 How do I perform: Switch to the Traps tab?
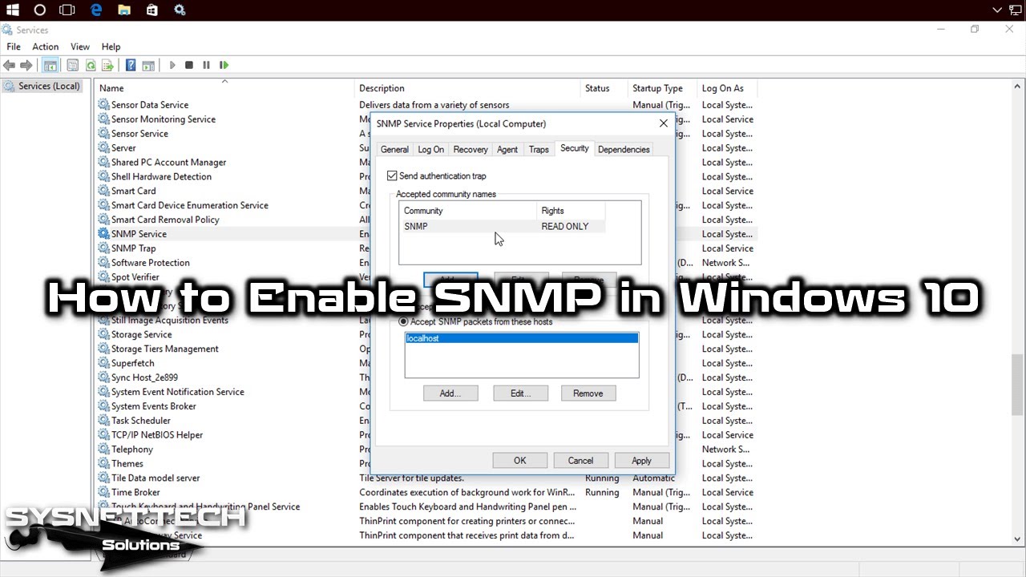click(x=539, y=149)
